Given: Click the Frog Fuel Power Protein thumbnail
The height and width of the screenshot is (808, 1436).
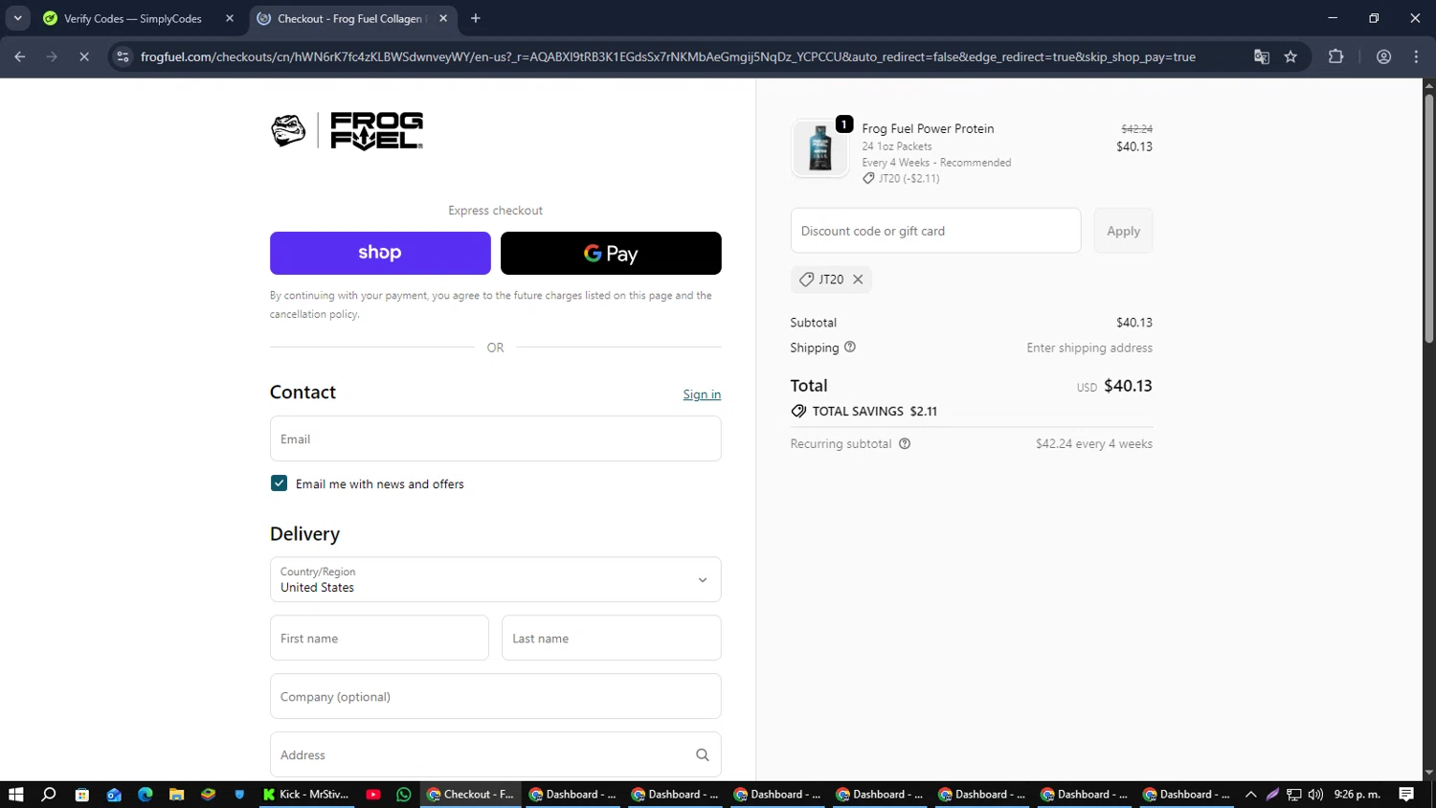Looking at the screenshot, I should (819, 148).
